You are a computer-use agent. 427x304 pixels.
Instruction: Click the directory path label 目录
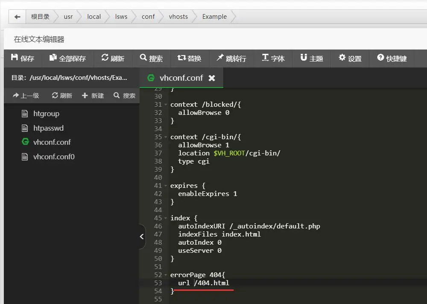pyautogui.click(x=69, y=78)
